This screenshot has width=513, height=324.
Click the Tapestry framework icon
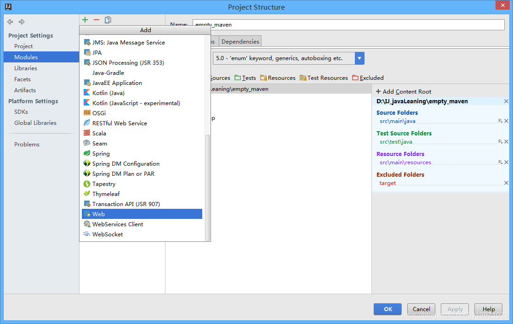[87, 184]
